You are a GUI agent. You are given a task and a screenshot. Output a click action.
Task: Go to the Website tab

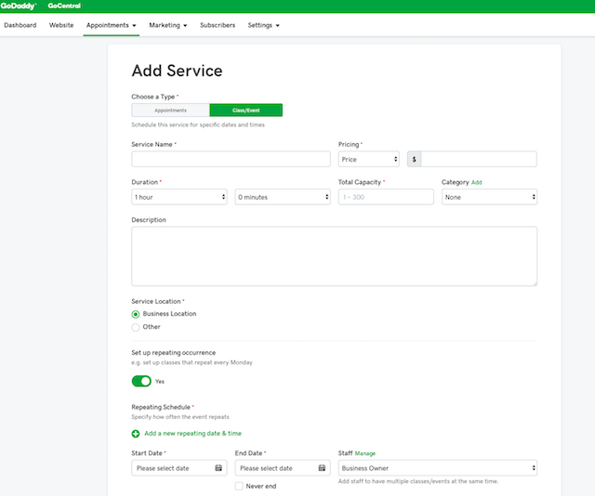point(61,25)
